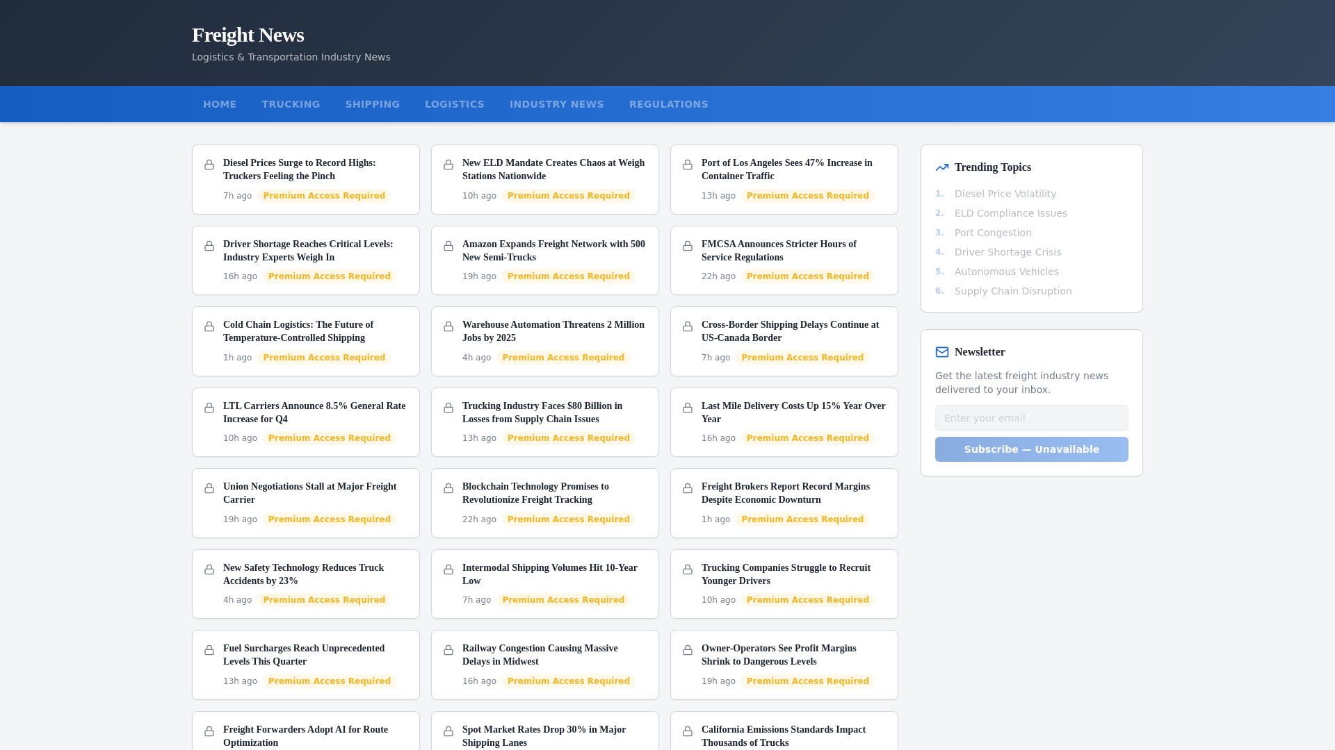Focus the Enter your email field
Viewport: 1335px width, 750px height.
point(1032,418)
